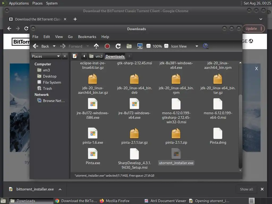Select the pinta-1.6.exe file icon
This screenshot has height=204, width=272.
(93, 133)
